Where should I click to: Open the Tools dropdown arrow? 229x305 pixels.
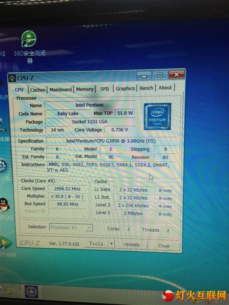click(x=111, y=244)
